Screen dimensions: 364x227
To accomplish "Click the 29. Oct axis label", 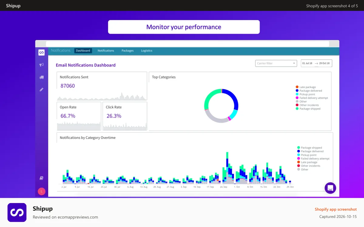I will [290, 187].
